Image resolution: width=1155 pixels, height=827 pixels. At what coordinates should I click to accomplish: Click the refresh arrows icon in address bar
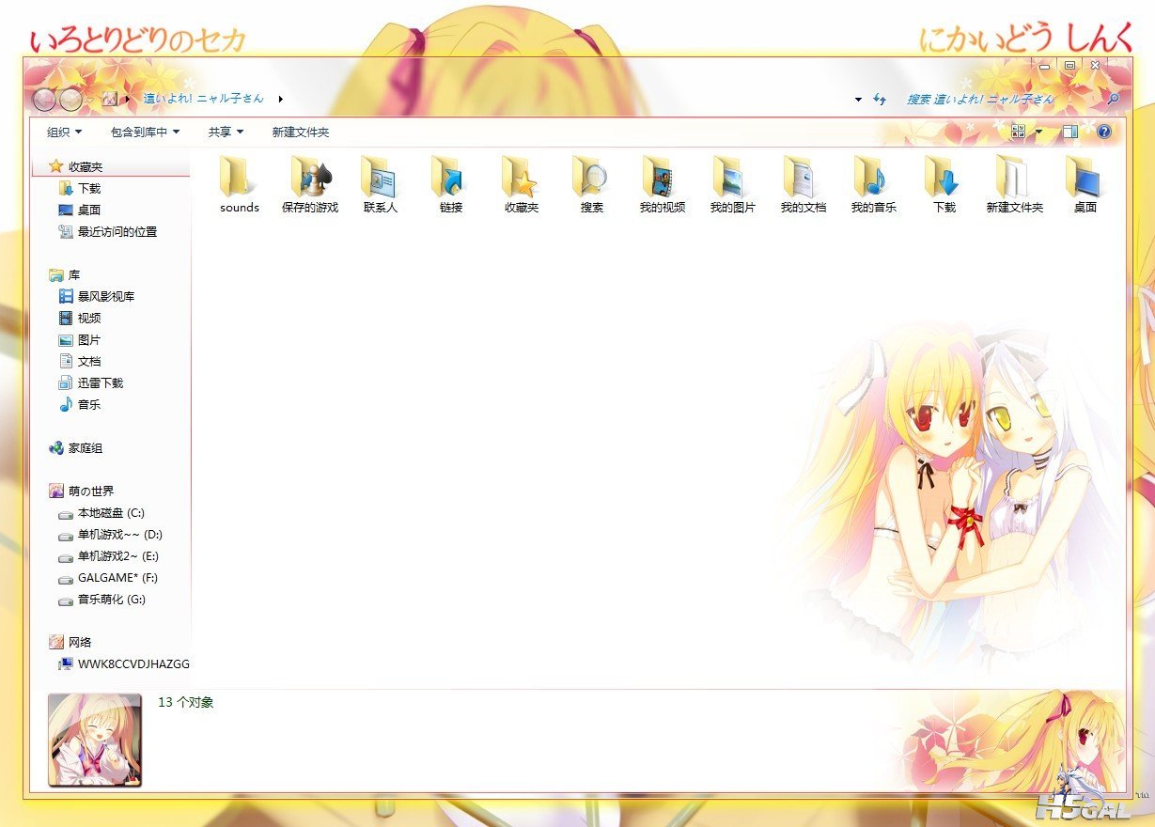pyautogui.click(x=880, y=99)
